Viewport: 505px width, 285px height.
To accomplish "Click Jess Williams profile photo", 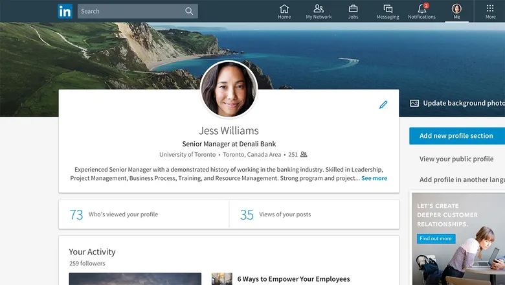I will 229,89.
